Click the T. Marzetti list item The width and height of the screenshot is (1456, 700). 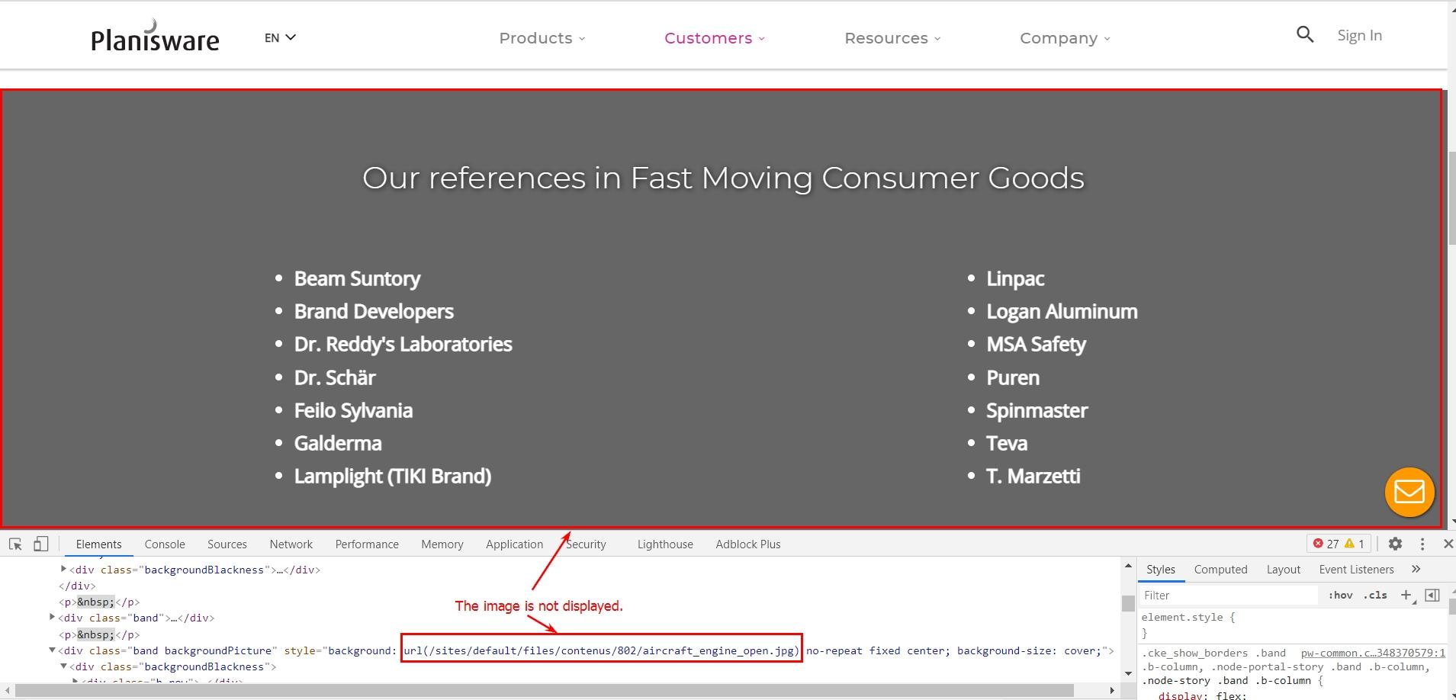1033,476
